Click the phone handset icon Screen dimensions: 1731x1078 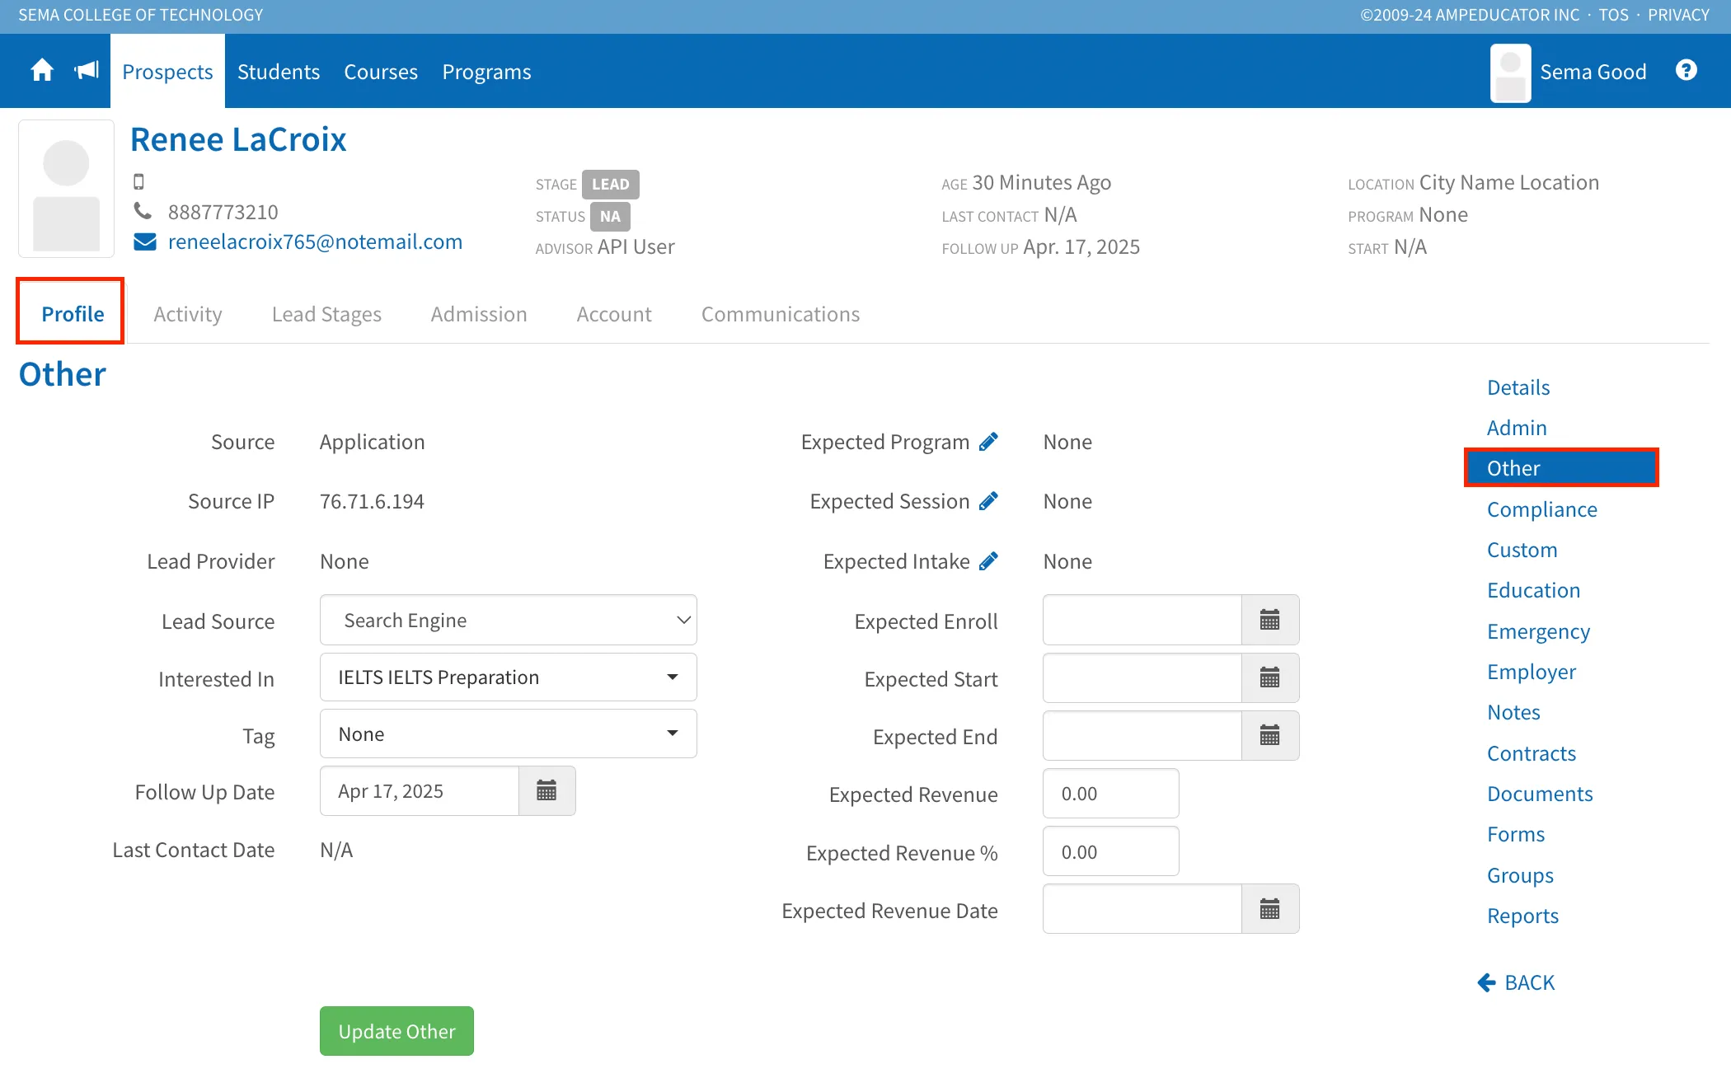pyautogui.click(x=143, y=212)
